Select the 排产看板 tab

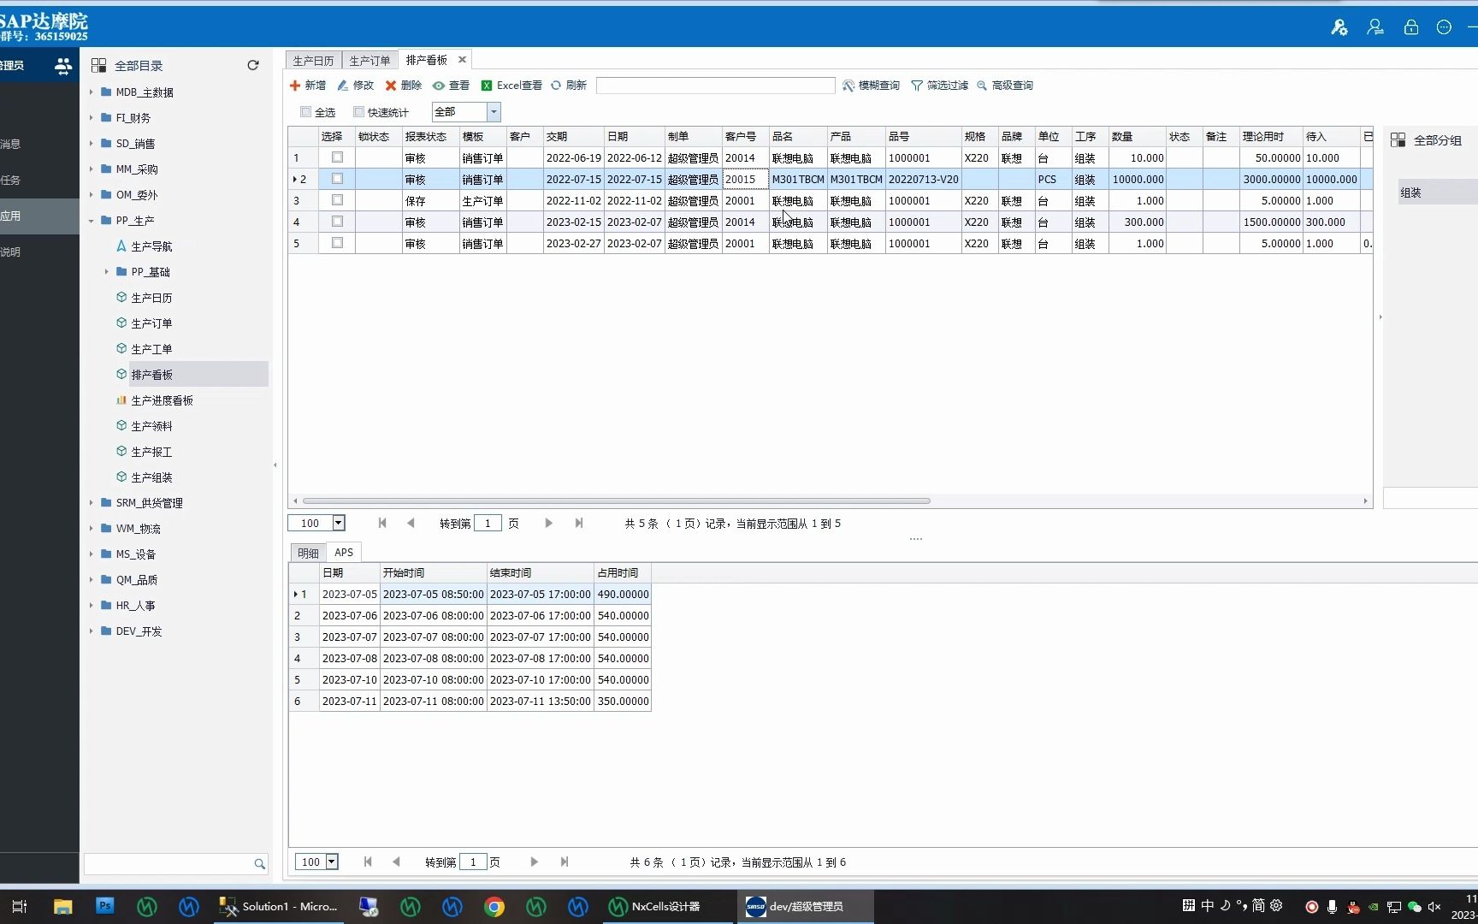click(427, 60)
